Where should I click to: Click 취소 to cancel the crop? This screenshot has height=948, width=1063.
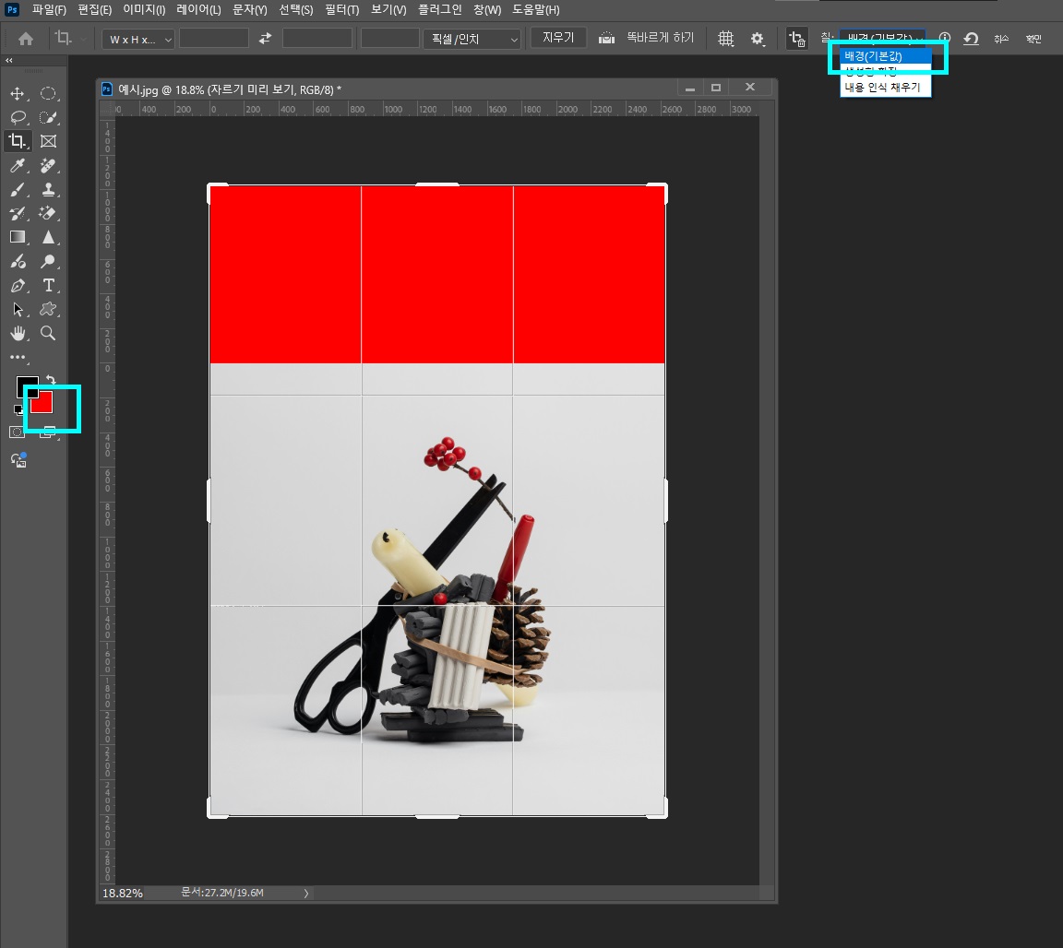(1001, 39)
